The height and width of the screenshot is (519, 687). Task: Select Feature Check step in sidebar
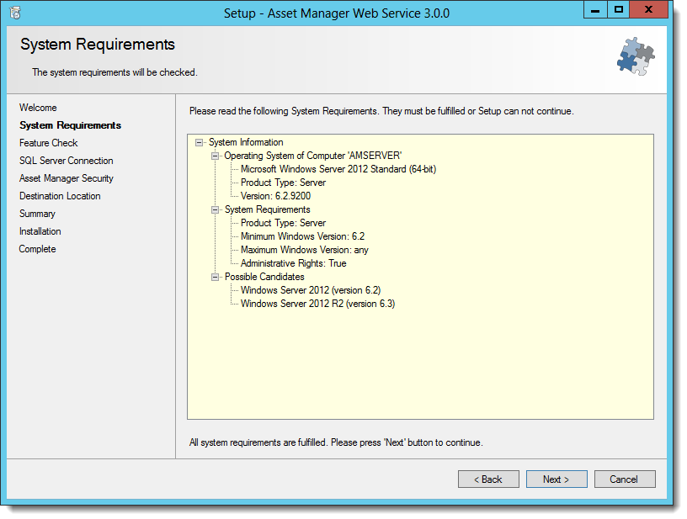tap(48, 143)
